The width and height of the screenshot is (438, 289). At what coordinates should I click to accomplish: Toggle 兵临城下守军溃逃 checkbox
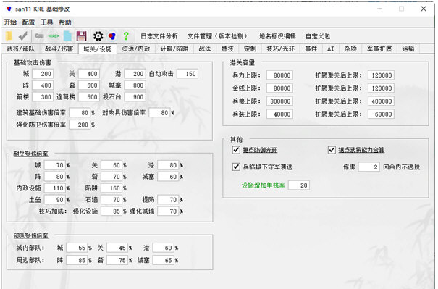(x=236, y=167)
